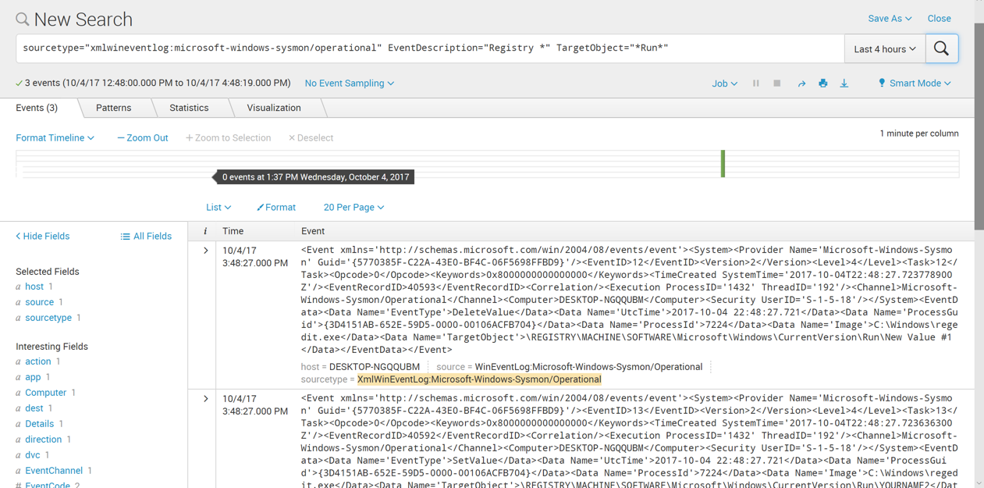Click highlighted sourcetype value in first event
Image resolution: width=984 pixels, height=488 pixels.
(x=479, y=379)
